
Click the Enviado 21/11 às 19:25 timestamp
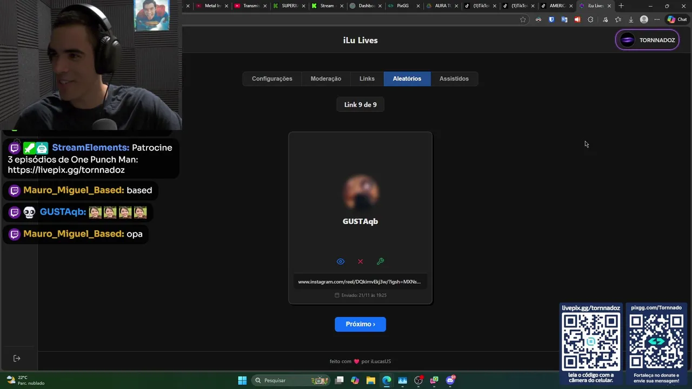point(361,295)
